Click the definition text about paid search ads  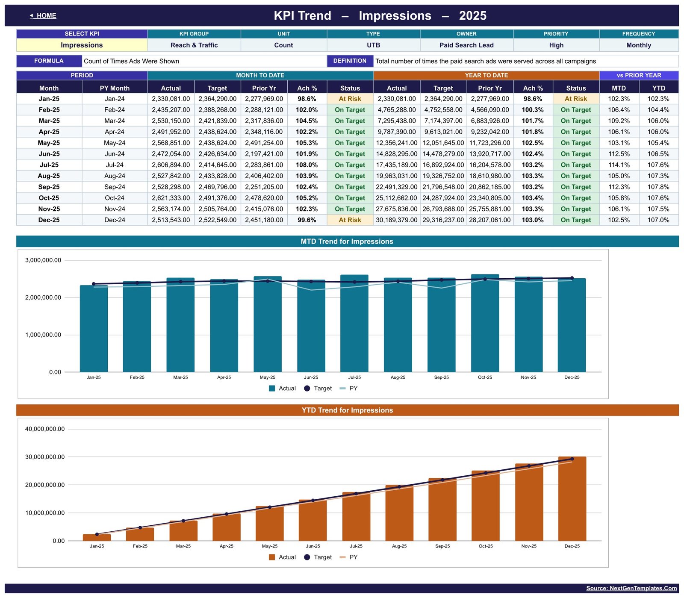click(x=486, y=61)
